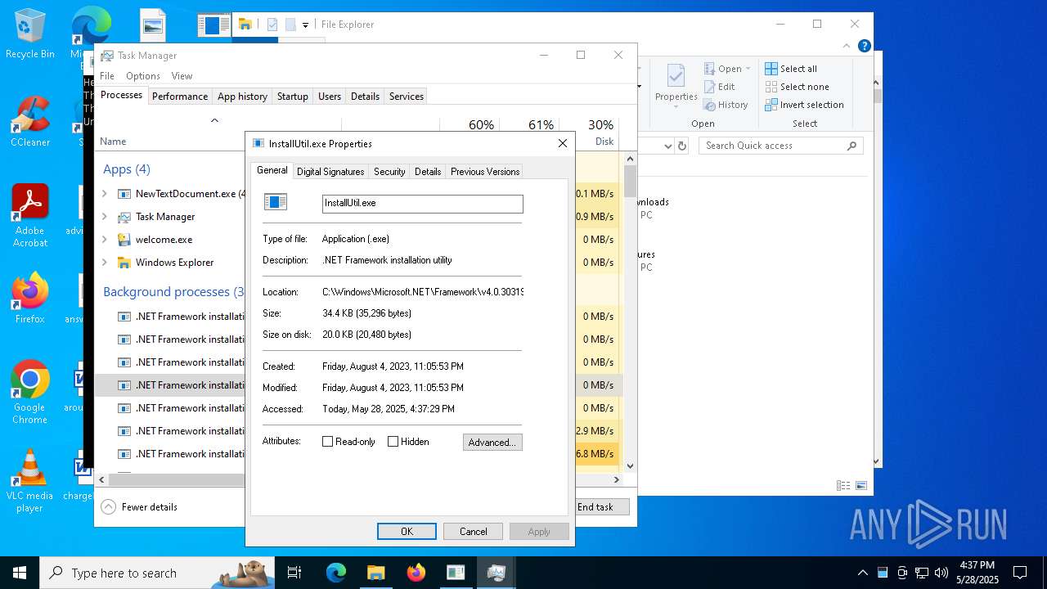Sort processes by Name column header
The width and height of the screenshot is (1047, 589).
pyautogui.click(x=113, y=142)
